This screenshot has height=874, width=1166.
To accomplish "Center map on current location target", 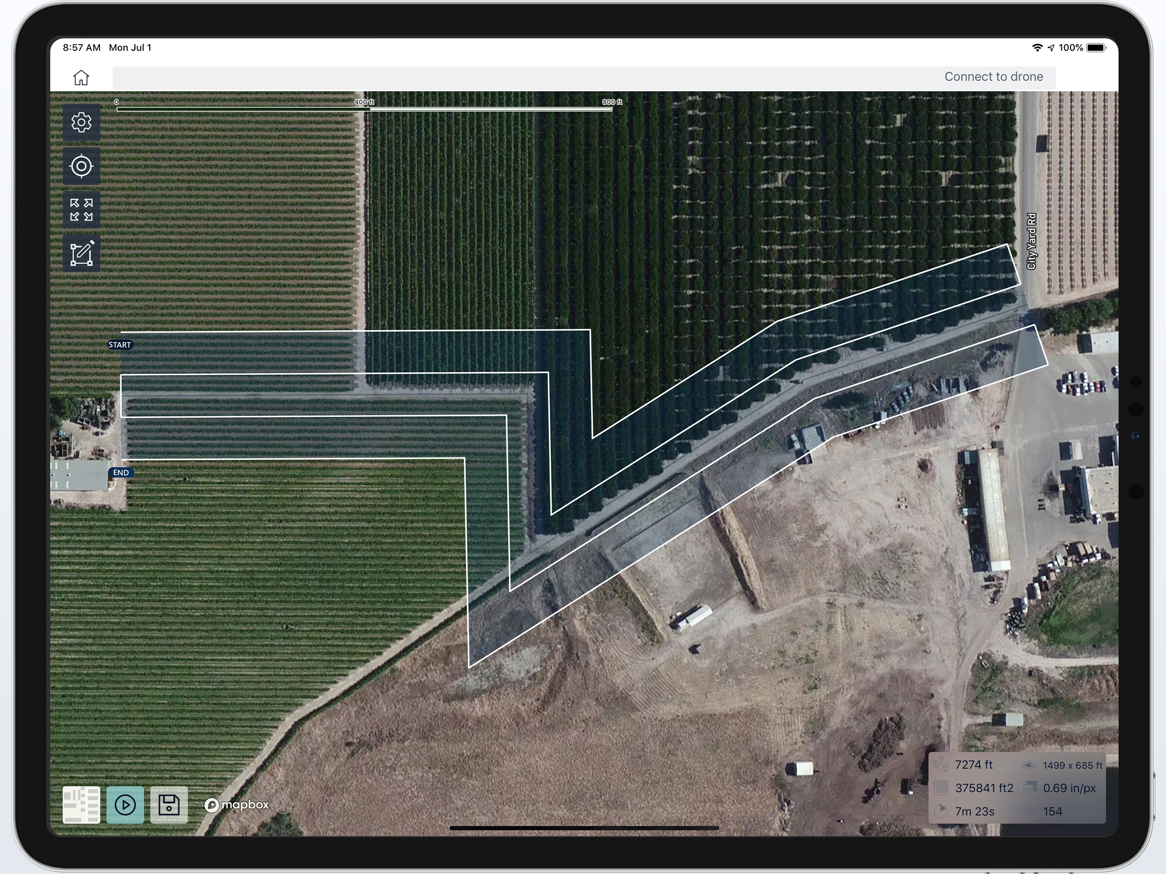I will [x=81, y=166].
